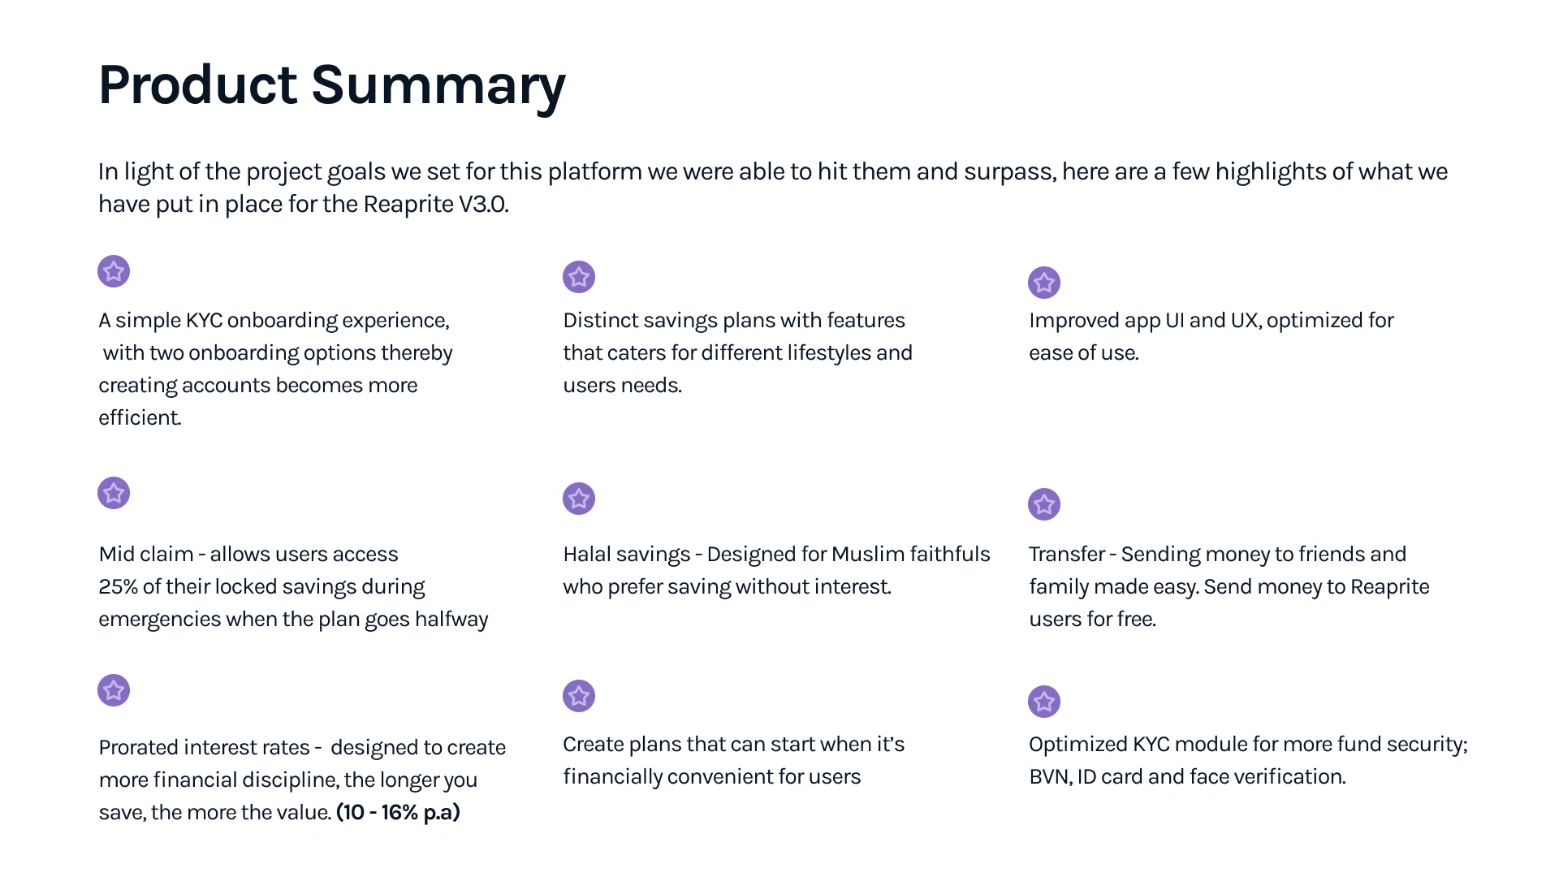Select the star icon above Mid claim
1559x877 pixels.
(114, 493)
